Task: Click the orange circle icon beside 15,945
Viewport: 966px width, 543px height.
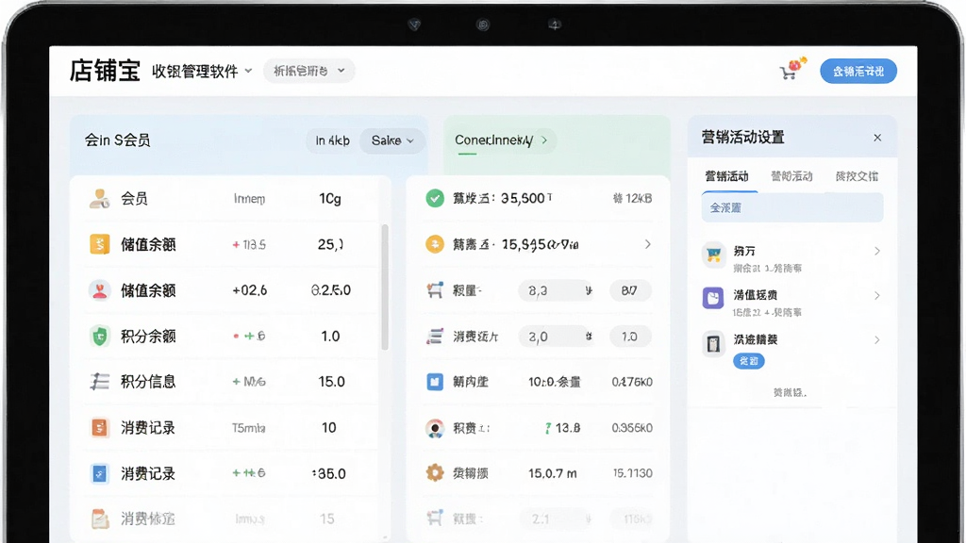Action: 435,244
